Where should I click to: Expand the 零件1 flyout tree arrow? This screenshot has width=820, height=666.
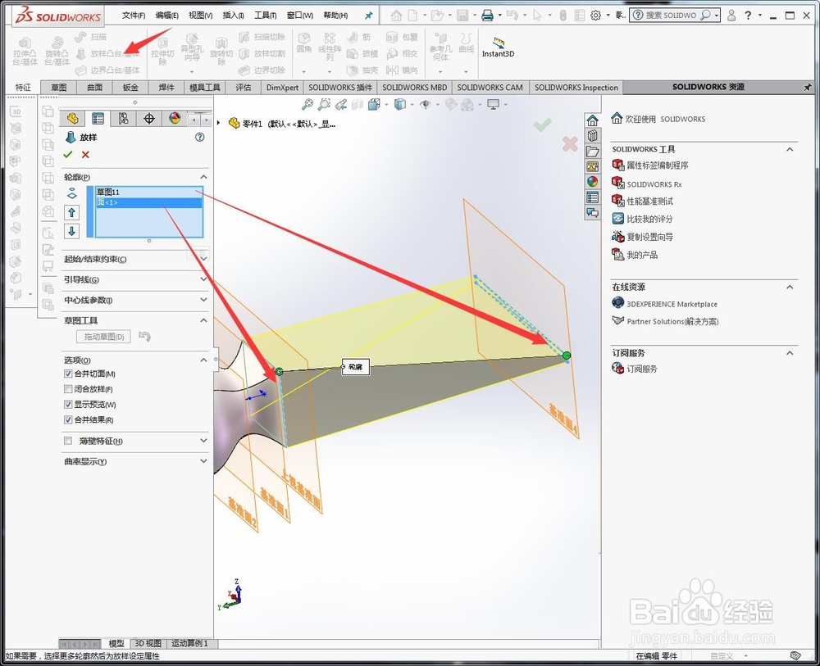tap(219, 123)
